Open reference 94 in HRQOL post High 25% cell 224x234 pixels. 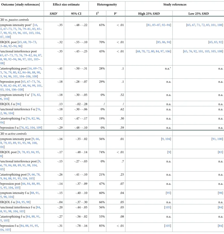pos(169,42)
